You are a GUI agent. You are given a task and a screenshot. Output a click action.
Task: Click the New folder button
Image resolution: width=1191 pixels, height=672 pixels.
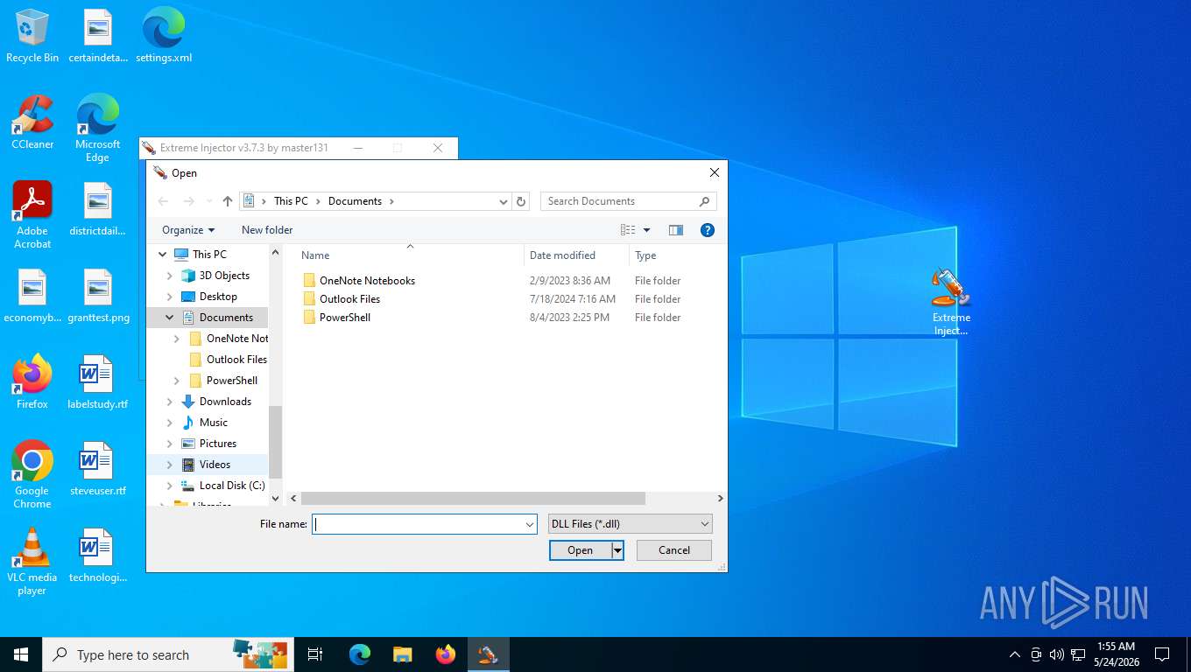[267, 230]
